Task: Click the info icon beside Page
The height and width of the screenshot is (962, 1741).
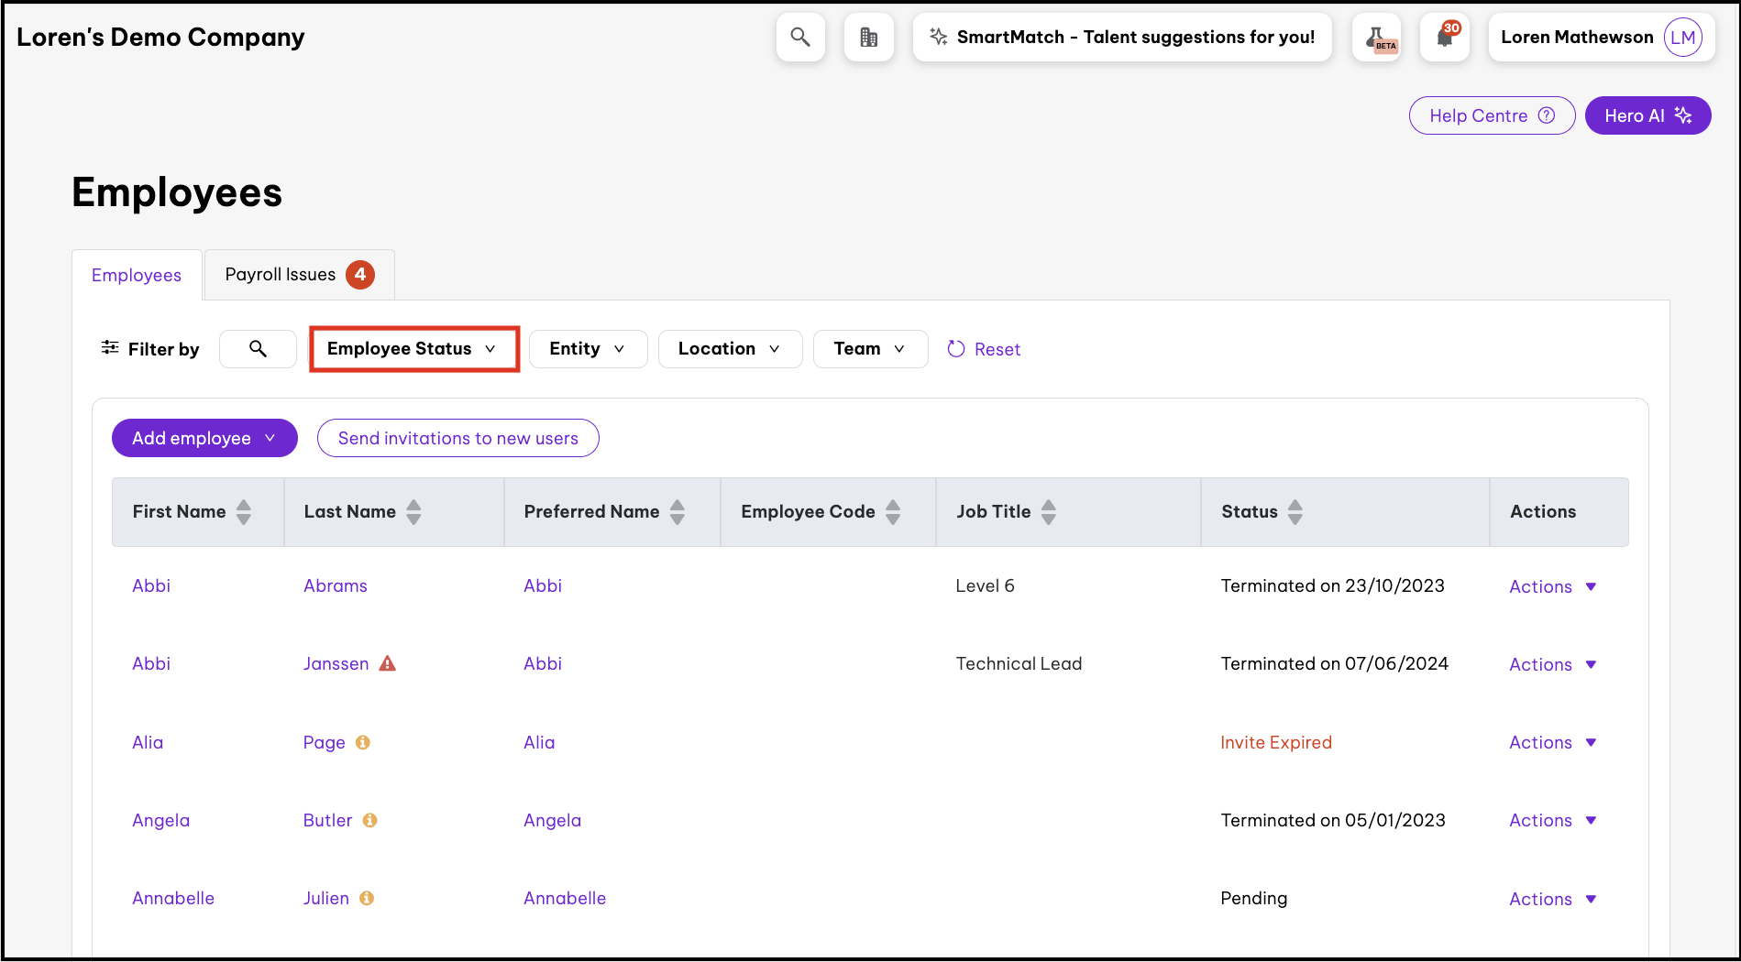Action: 363,742
